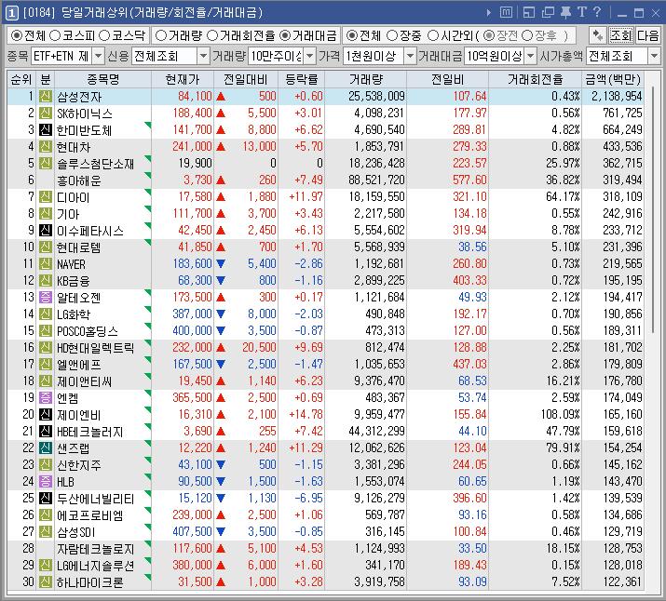Click the black 신 badge for 두산에너빌리티

click(x=46, y=499)
